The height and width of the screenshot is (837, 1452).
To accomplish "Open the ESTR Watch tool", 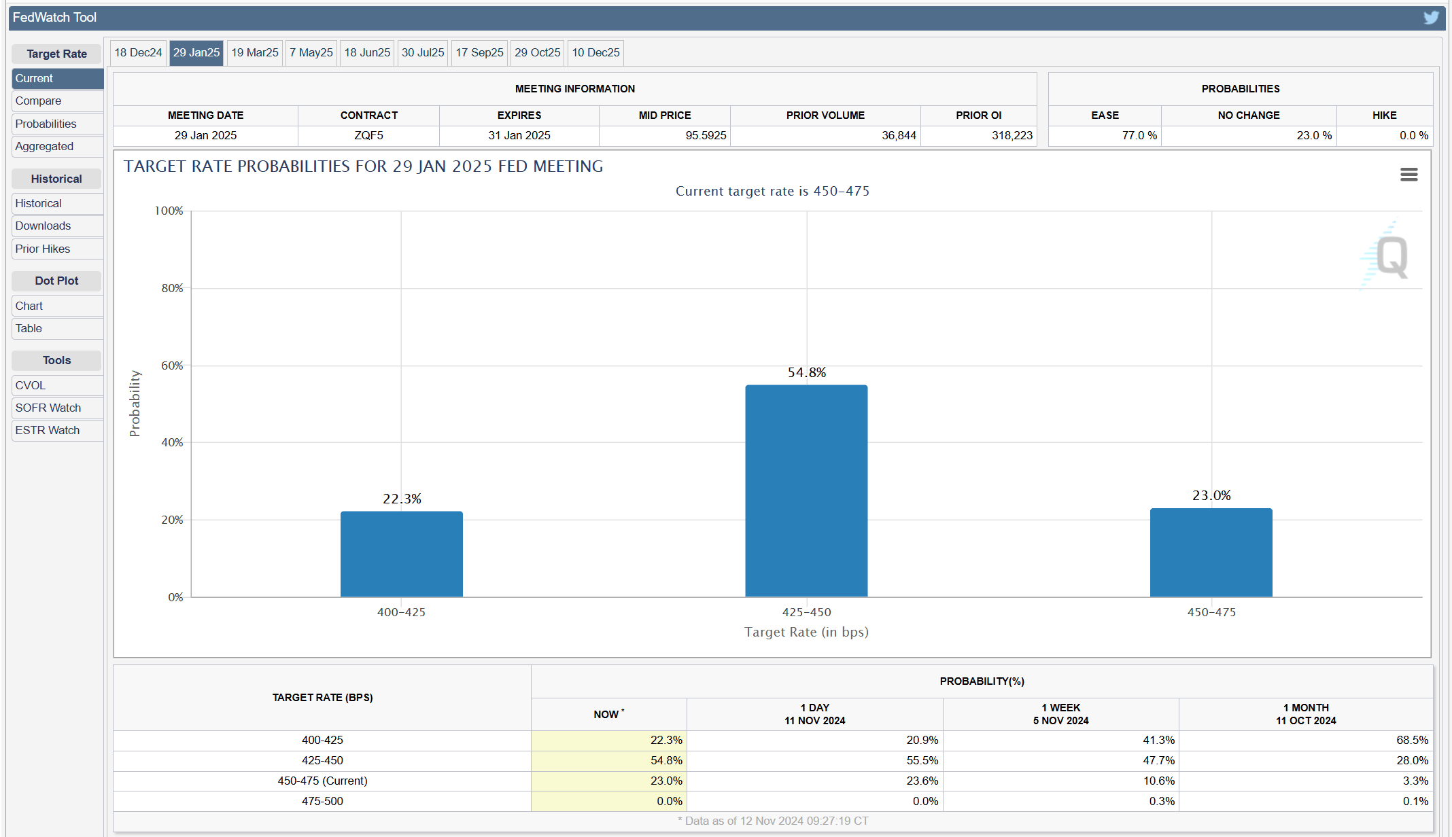I will (47, 430).
